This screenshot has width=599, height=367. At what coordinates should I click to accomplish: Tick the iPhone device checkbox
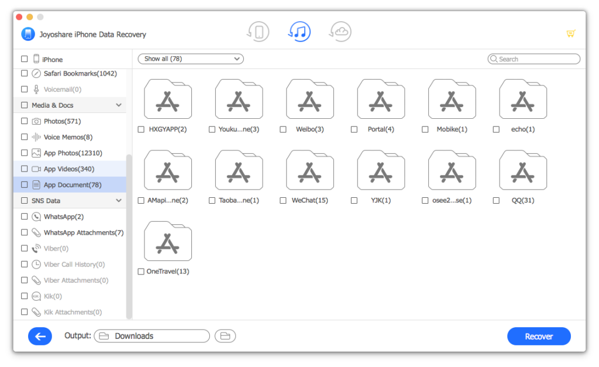(x=25, y=59)
